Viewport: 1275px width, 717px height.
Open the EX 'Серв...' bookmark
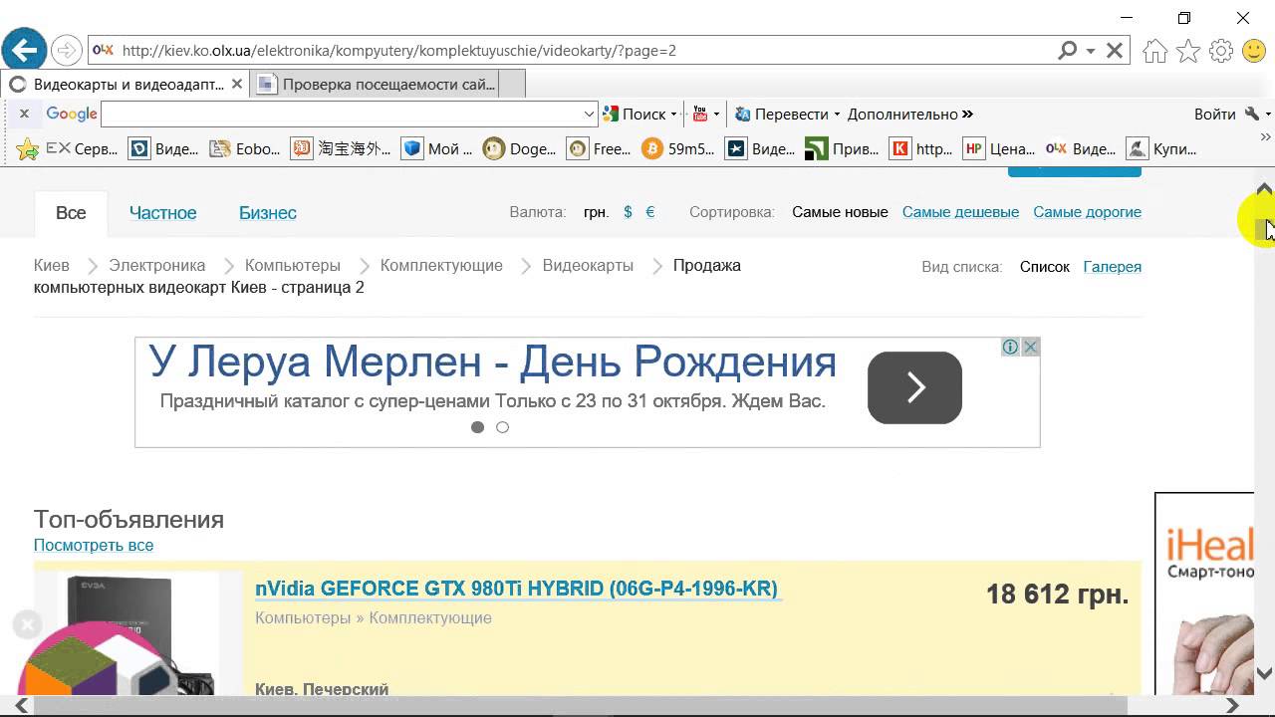click(82, 149)
